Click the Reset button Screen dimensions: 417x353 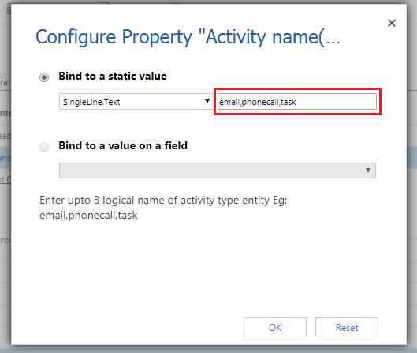(347, 327)
